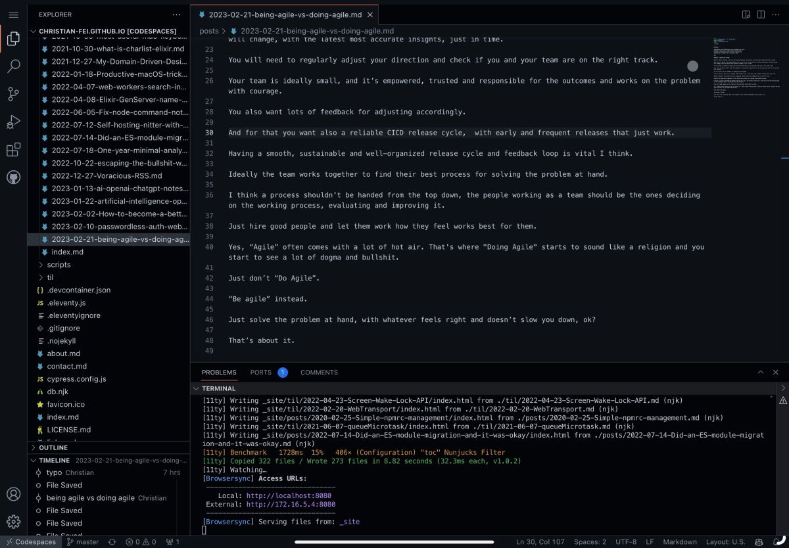Change end of line sequence LF
Image resolution: width=789 pixels, height=548 pixels.
pyautogui.click(x=650, y=542)
